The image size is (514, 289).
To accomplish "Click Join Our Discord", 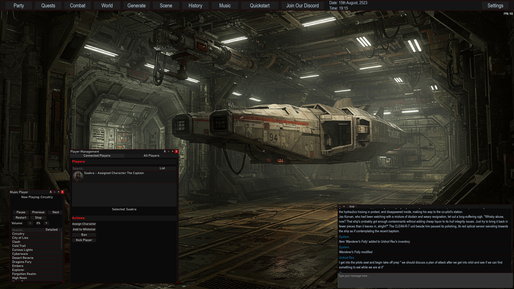I will (x=302, y=5).
